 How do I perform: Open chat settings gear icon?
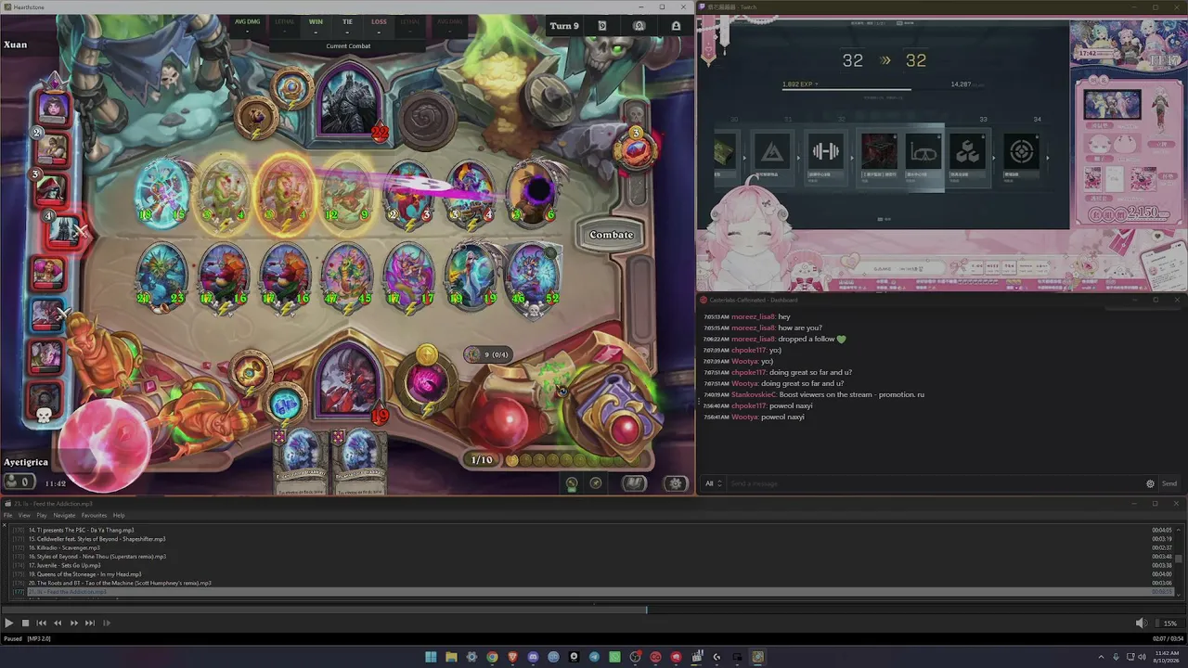pyautogui.click(x=1151, y=483)
